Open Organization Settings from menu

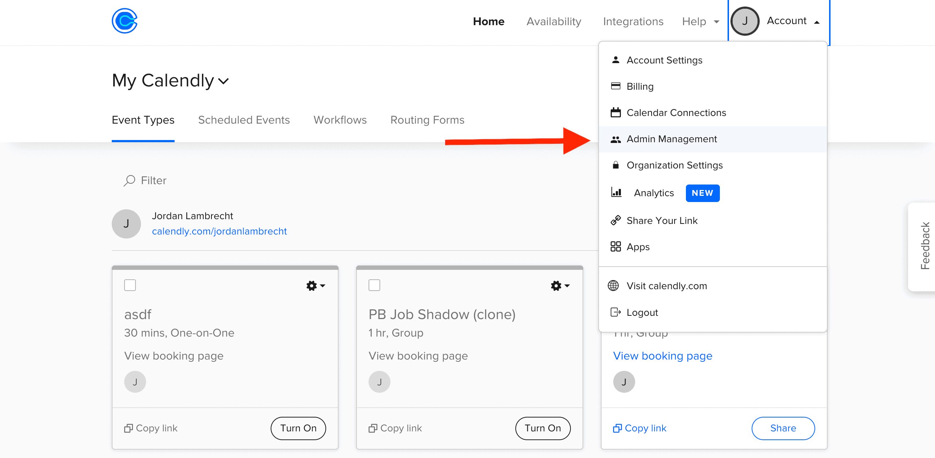pyautogui.click(x=713, y=165)
